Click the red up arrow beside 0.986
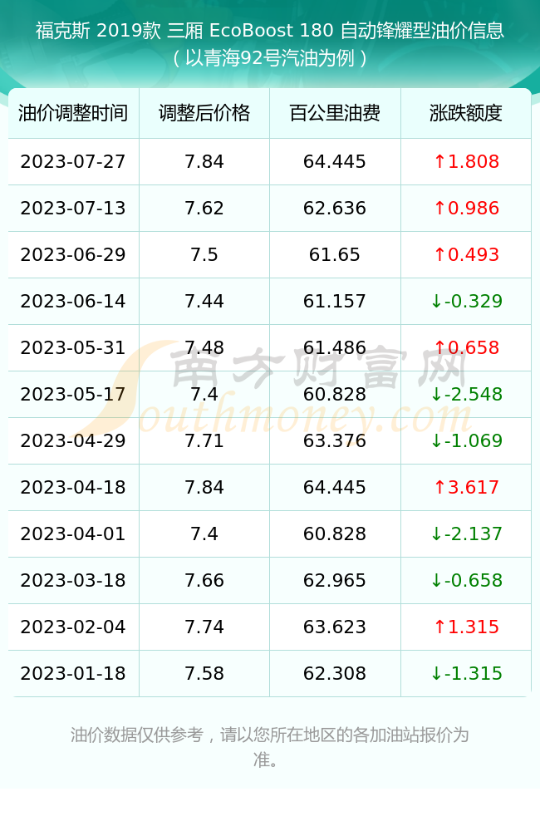The height and width of the screenshot is (831, 540). pyautogui.click(x=439, y=209)
